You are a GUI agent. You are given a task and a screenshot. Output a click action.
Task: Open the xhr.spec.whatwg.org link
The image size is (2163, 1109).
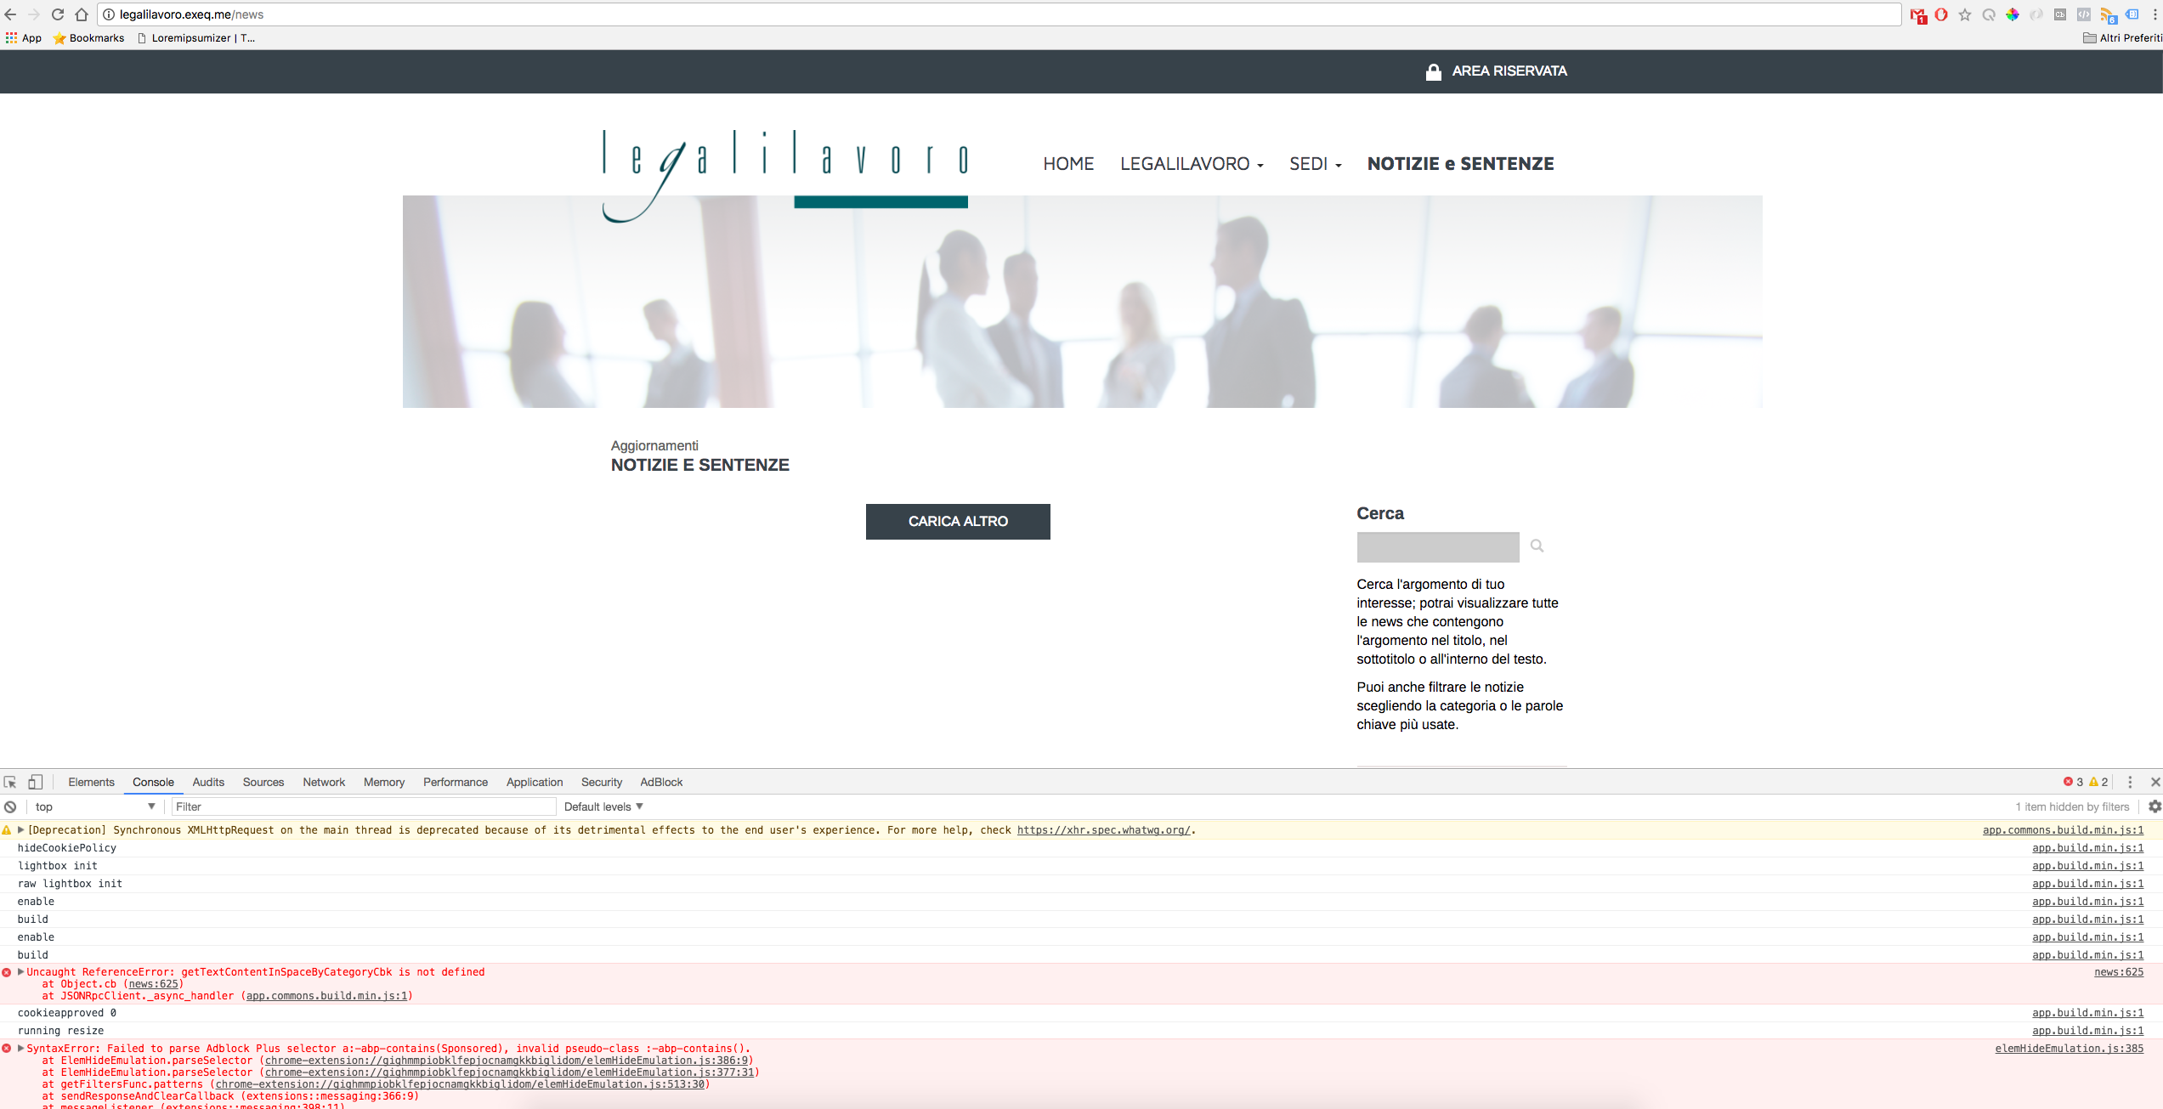pos(1103,830)
